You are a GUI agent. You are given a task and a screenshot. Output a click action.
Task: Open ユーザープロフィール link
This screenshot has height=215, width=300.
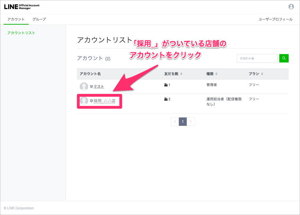(275, 19)
